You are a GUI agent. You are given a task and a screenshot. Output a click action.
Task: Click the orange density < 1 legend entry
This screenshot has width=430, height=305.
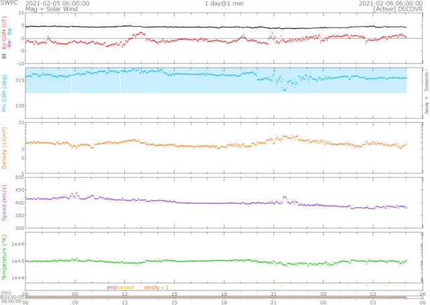(156, 288)
